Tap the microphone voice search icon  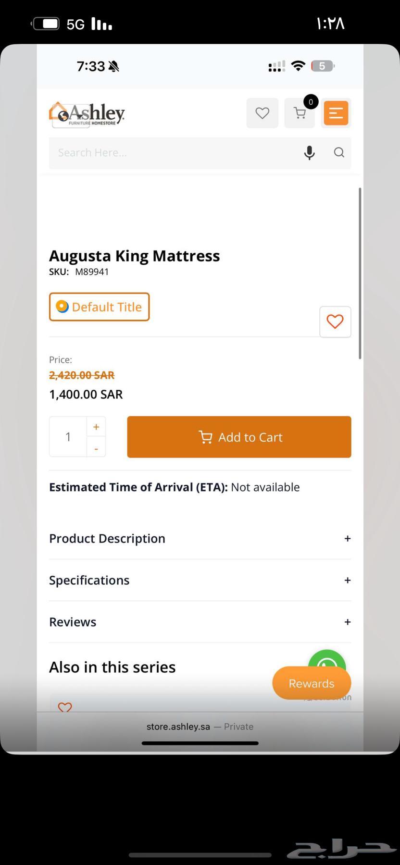coord(310,152)
